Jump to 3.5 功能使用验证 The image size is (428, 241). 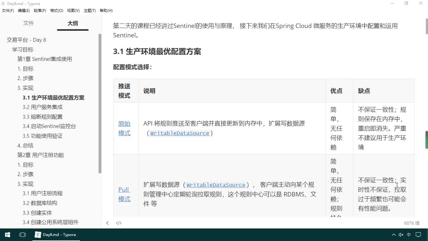[x=43, y=136]
